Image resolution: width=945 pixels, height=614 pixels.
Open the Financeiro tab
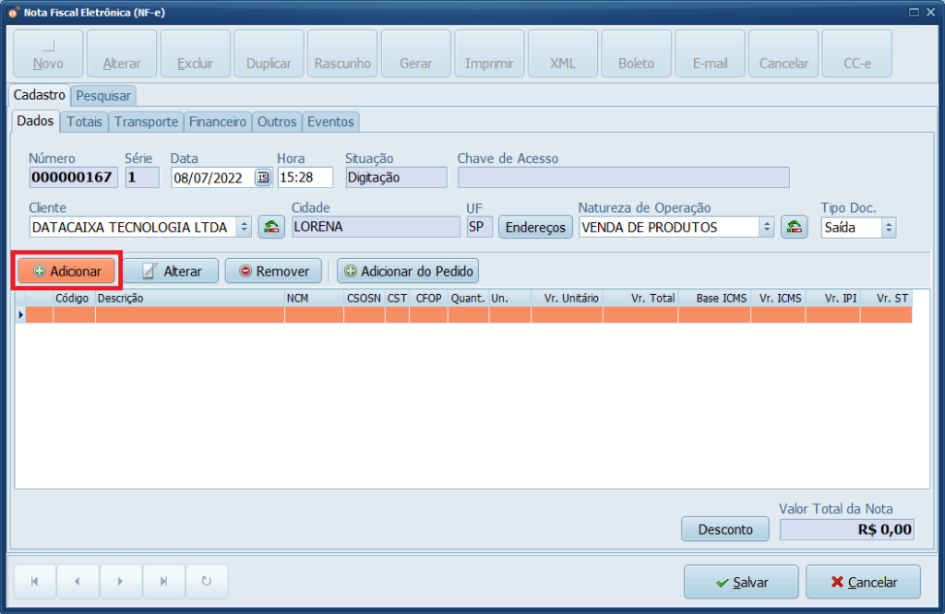tap(218, 122)
